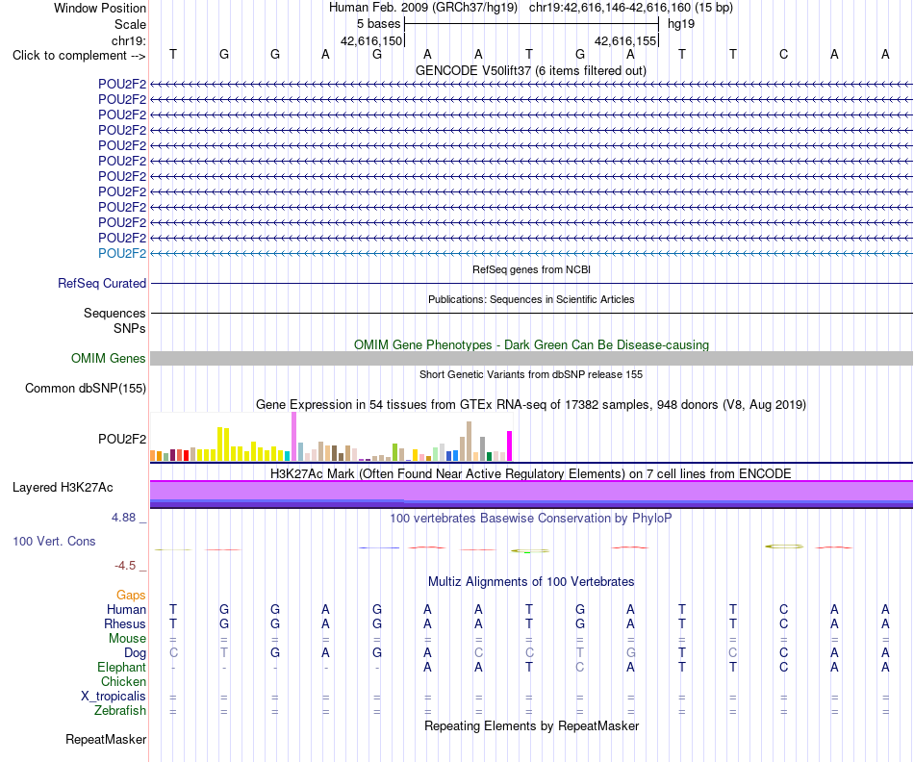Click the tallest violet bar in GTEx expression chart
Image resolution: width=914 pixels, height=762 pixels.
(x=293, y=437)
